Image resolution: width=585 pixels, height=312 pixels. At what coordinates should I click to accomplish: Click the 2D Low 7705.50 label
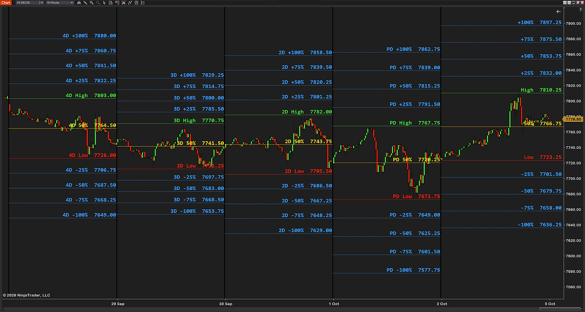tap(308, 171)
